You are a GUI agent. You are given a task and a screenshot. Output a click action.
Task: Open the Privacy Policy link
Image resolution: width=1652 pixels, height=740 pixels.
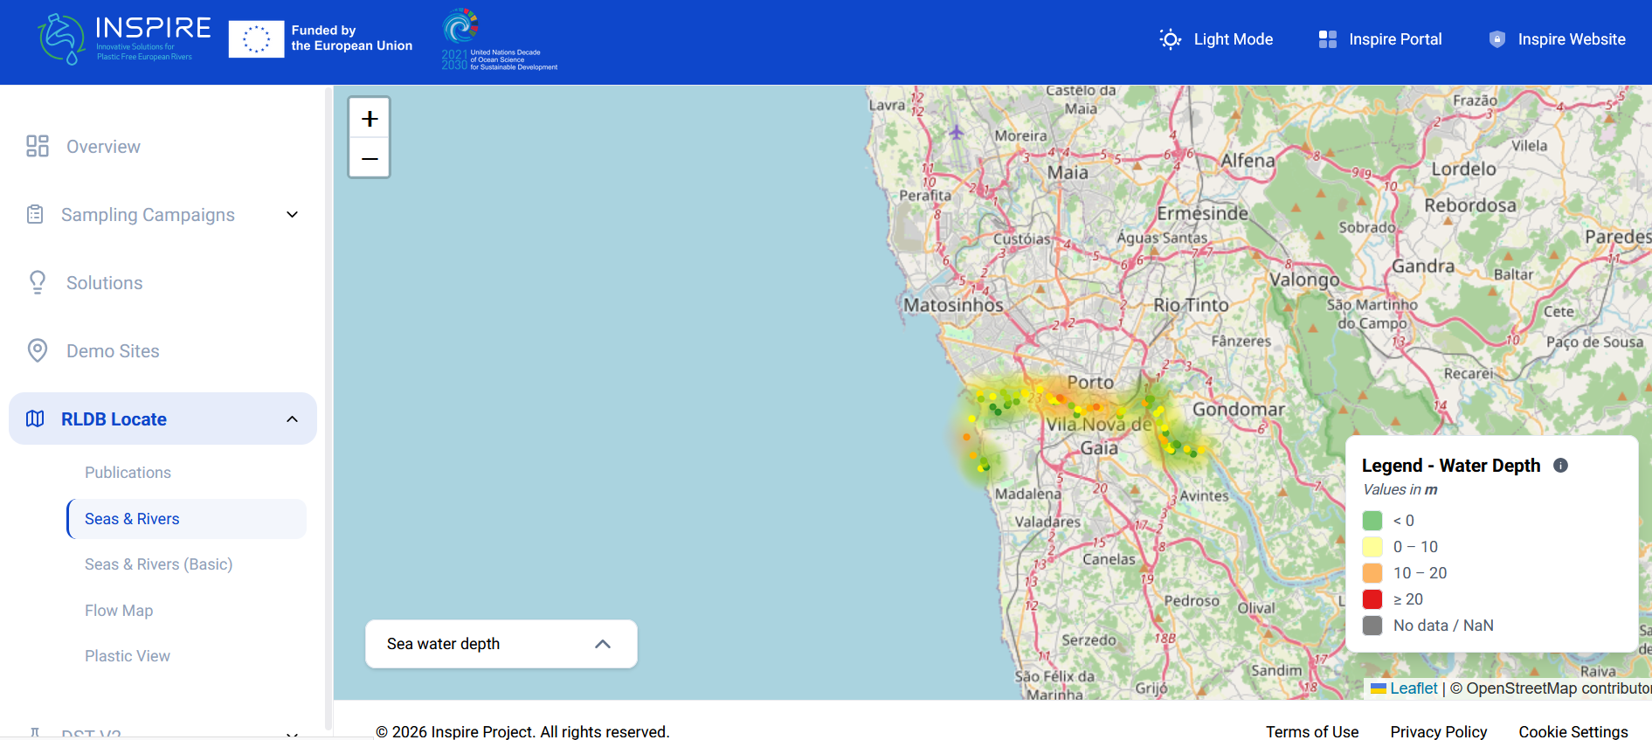pos(1439,732)
